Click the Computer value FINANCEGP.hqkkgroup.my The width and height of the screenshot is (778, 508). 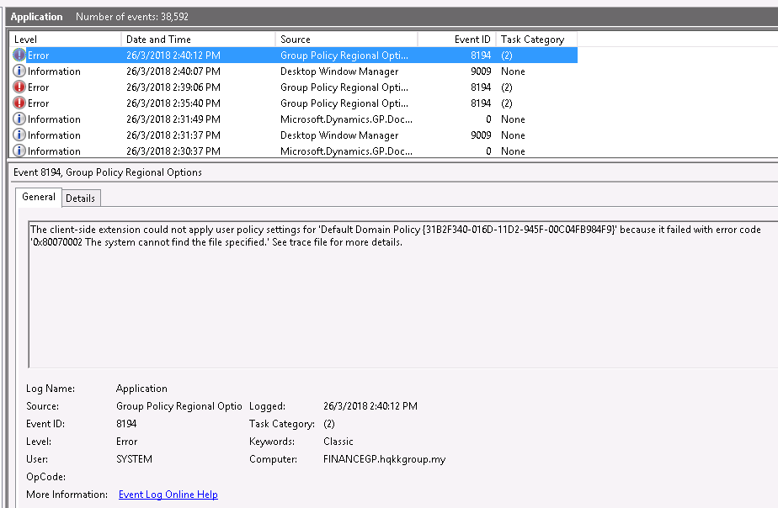click(385, 459)
